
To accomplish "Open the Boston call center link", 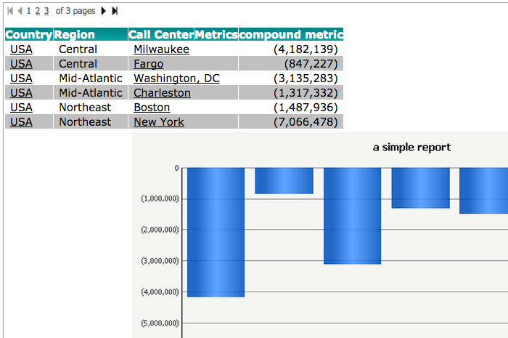I will tap(152, 108).
